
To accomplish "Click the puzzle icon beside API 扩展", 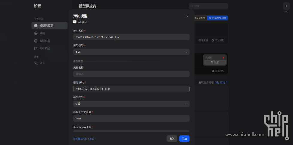I will (x=36, y=48).
